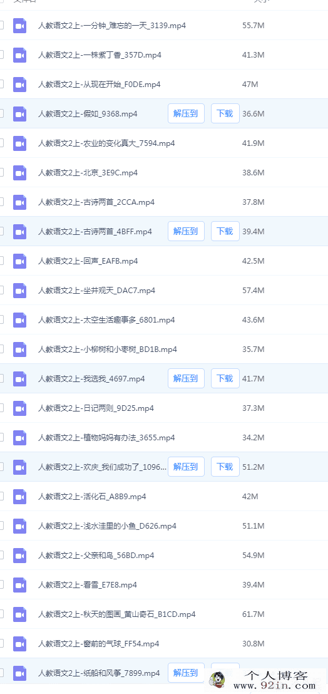Click 下载 button for 古诗两首_4BFF.mp4
The height and width of the screenshot is (694, 328).
[225, 232]
